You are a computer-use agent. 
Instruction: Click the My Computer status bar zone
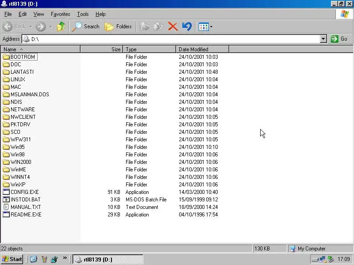click(320, 249)
